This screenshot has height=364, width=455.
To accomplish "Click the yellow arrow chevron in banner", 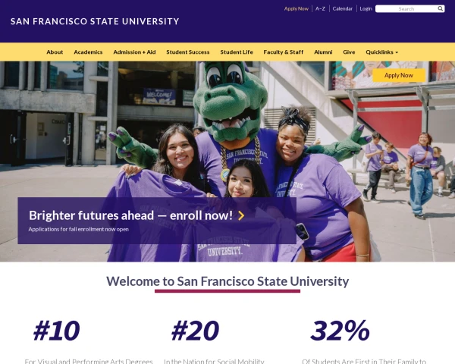I will 241,215.
